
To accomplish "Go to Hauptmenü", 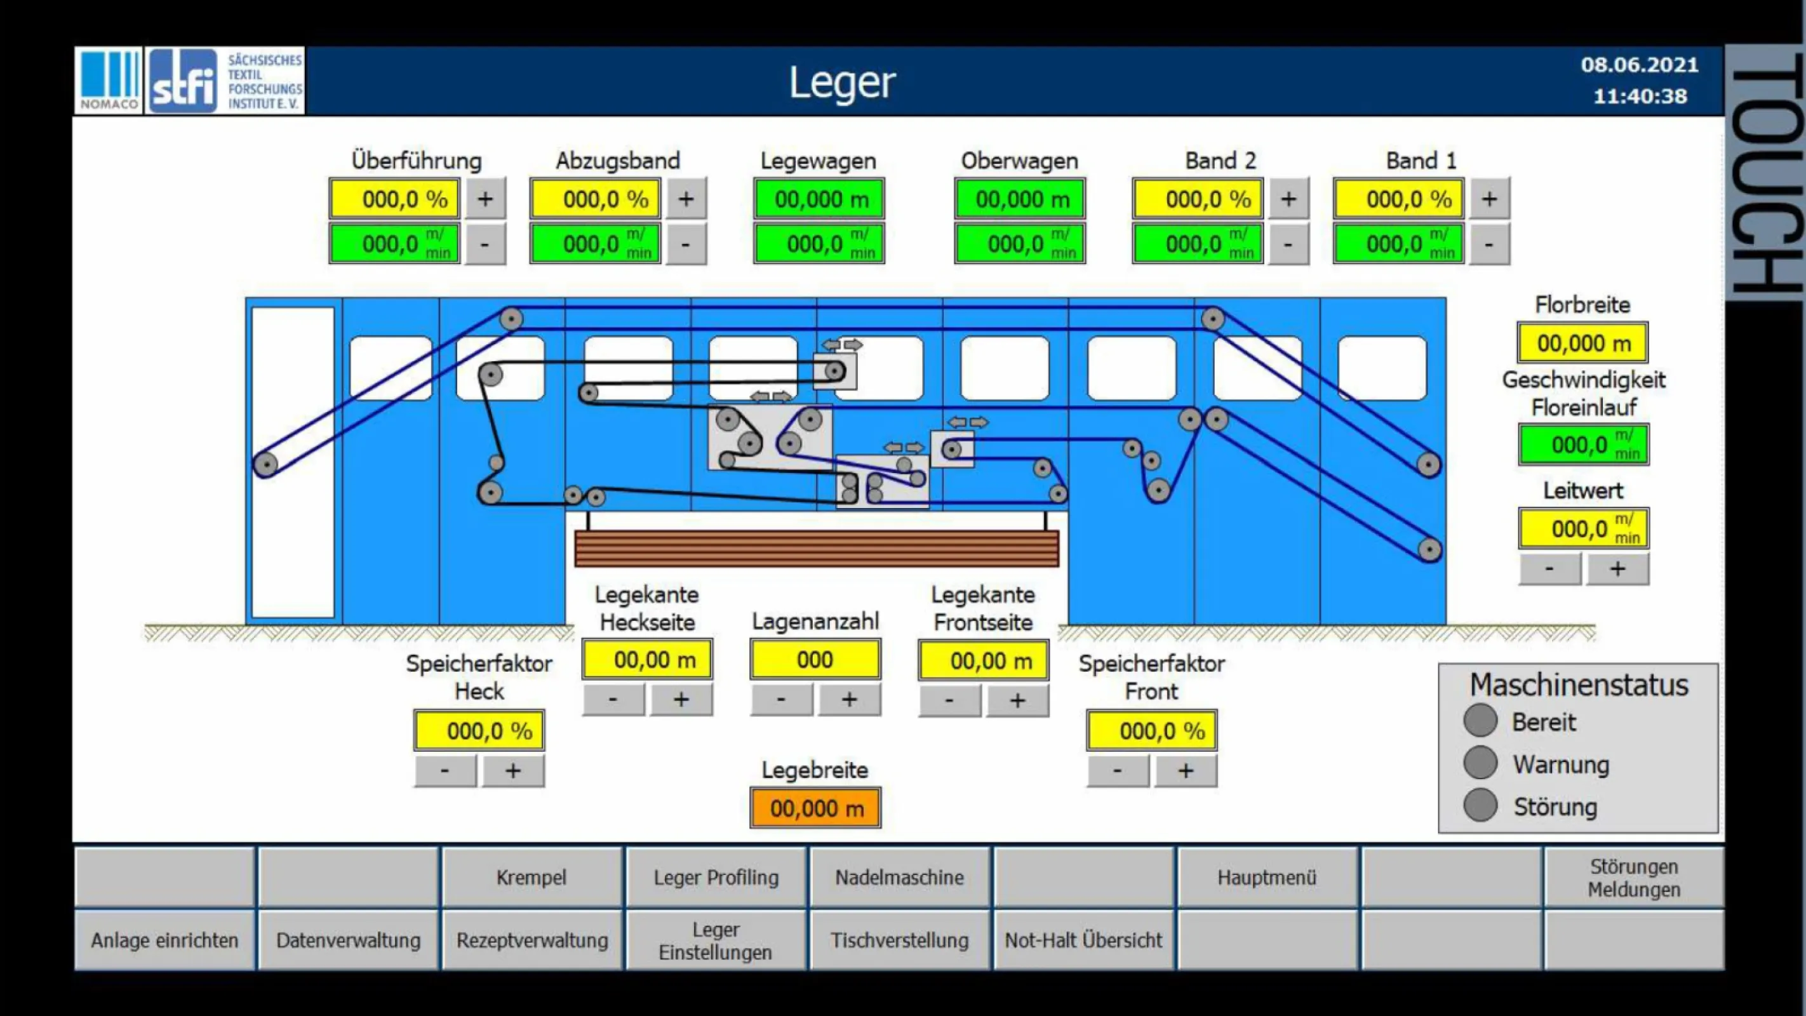I will [x=1267, y=877].
